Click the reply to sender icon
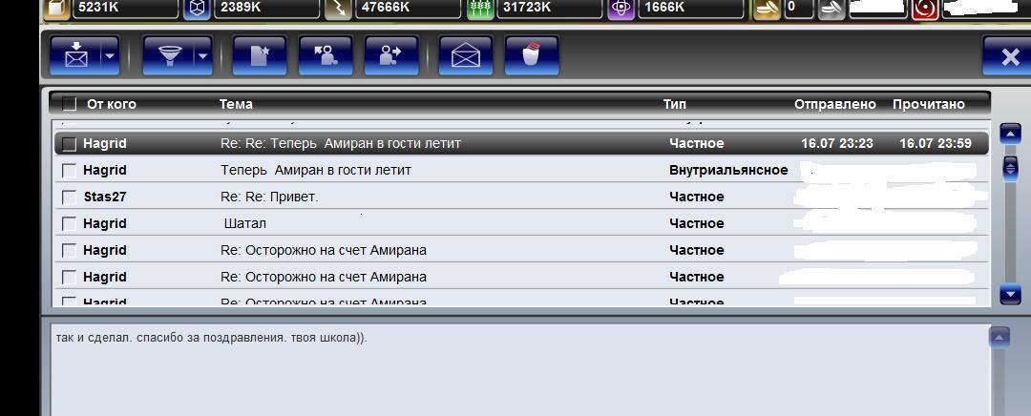The image size is (1031, 416). tap(326, 56)
